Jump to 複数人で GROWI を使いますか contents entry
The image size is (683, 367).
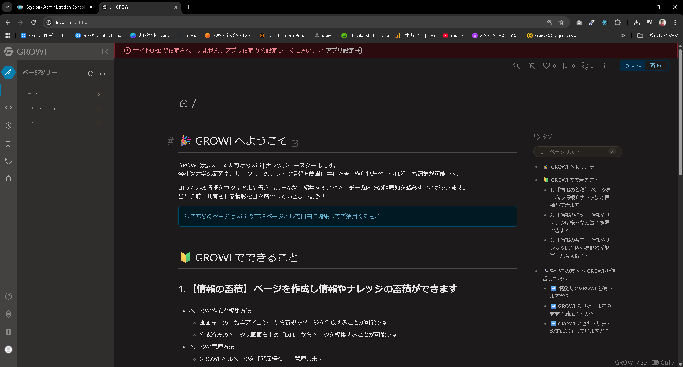click(x=581, y=292)
